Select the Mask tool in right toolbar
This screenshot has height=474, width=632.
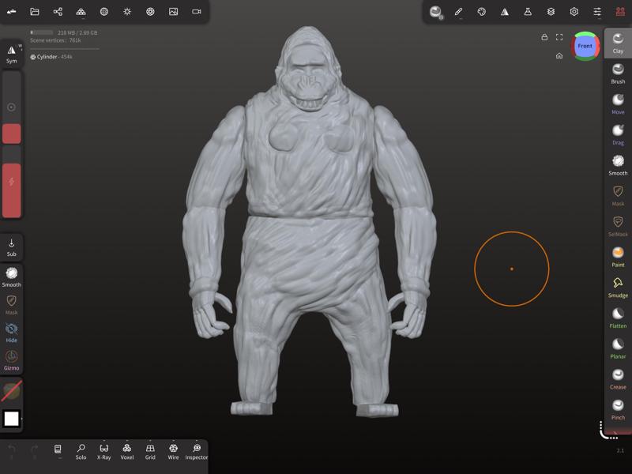[x=618, y=196]
